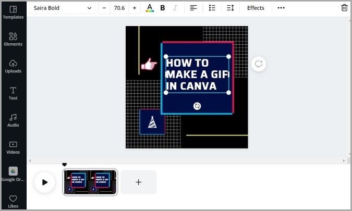Toggle bold formatting
The image size is (352, 211).
coord(163,8)
